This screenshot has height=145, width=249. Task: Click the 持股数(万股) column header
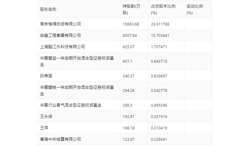tap(131, 9)
